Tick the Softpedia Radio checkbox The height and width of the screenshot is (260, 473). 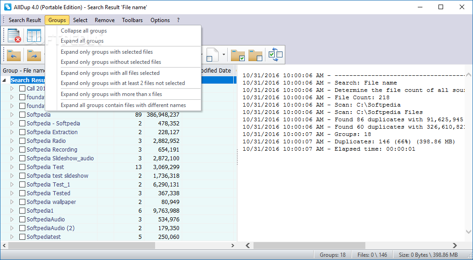[x=22, y=141]
